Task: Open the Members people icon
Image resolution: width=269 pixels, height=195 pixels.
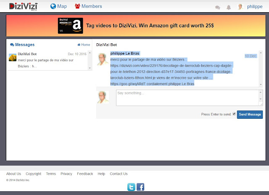Action: 77,6
